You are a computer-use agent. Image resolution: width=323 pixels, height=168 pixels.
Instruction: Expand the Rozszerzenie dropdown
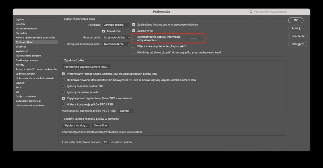117,38
